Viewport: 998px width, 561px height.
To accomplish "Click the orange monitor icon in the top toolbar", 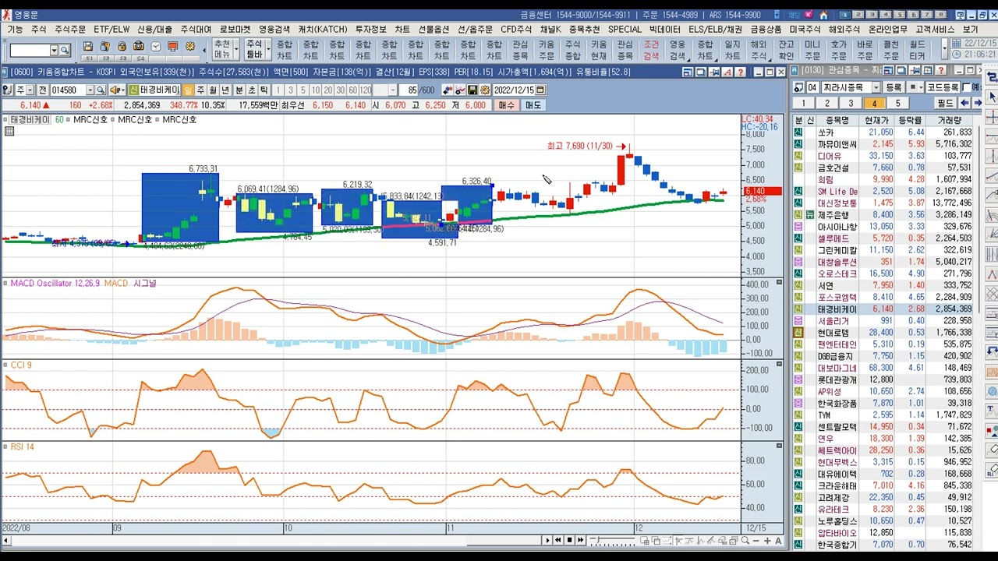I will 173,46.
